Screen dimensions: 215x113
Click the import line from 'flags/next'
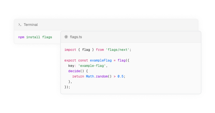(98, 50)
